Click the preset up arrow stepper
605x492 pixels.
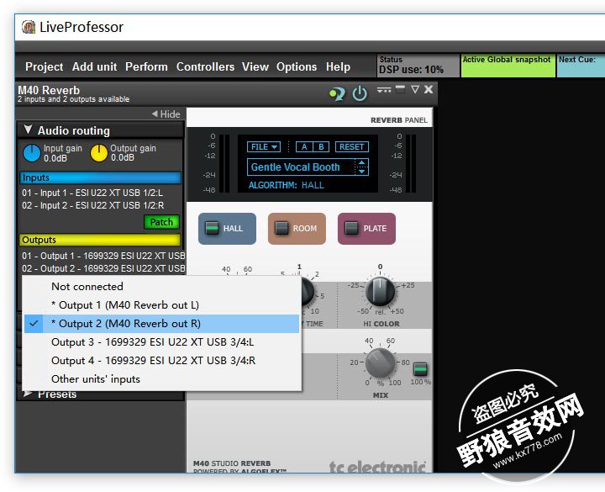pos(361,163)
